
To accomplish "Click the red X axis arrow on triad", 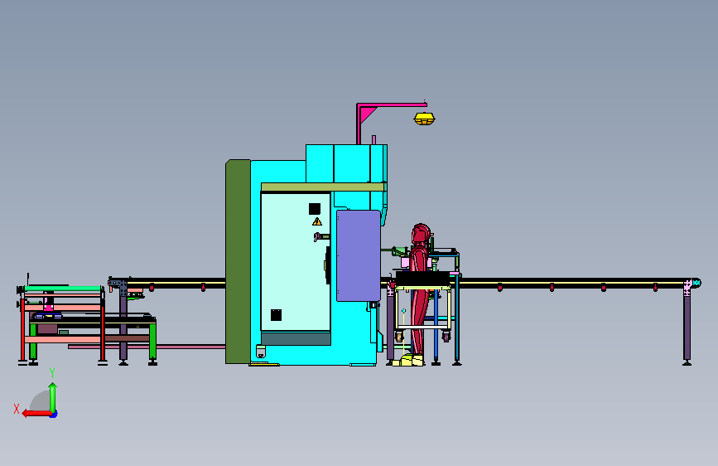I will [x=36, y=414].
